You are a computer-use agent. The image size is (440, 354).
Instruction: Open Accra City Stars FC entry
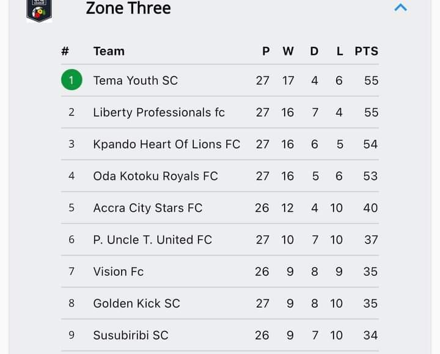click(x=148, y=208)
